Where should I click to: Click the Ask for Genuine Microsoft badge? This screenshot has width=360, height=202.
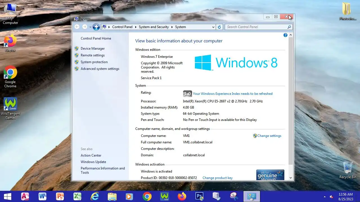pyautogui.click(x=270, y=175)
